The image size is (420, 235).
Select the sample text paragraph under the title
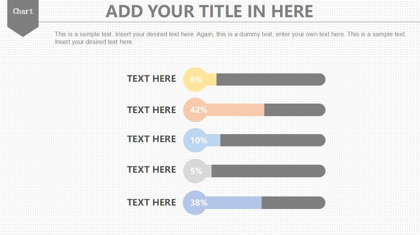coord(230,38)
